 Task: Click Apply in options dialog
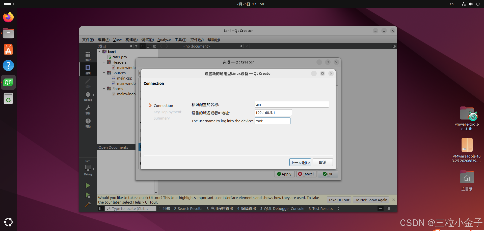(284, 174)
